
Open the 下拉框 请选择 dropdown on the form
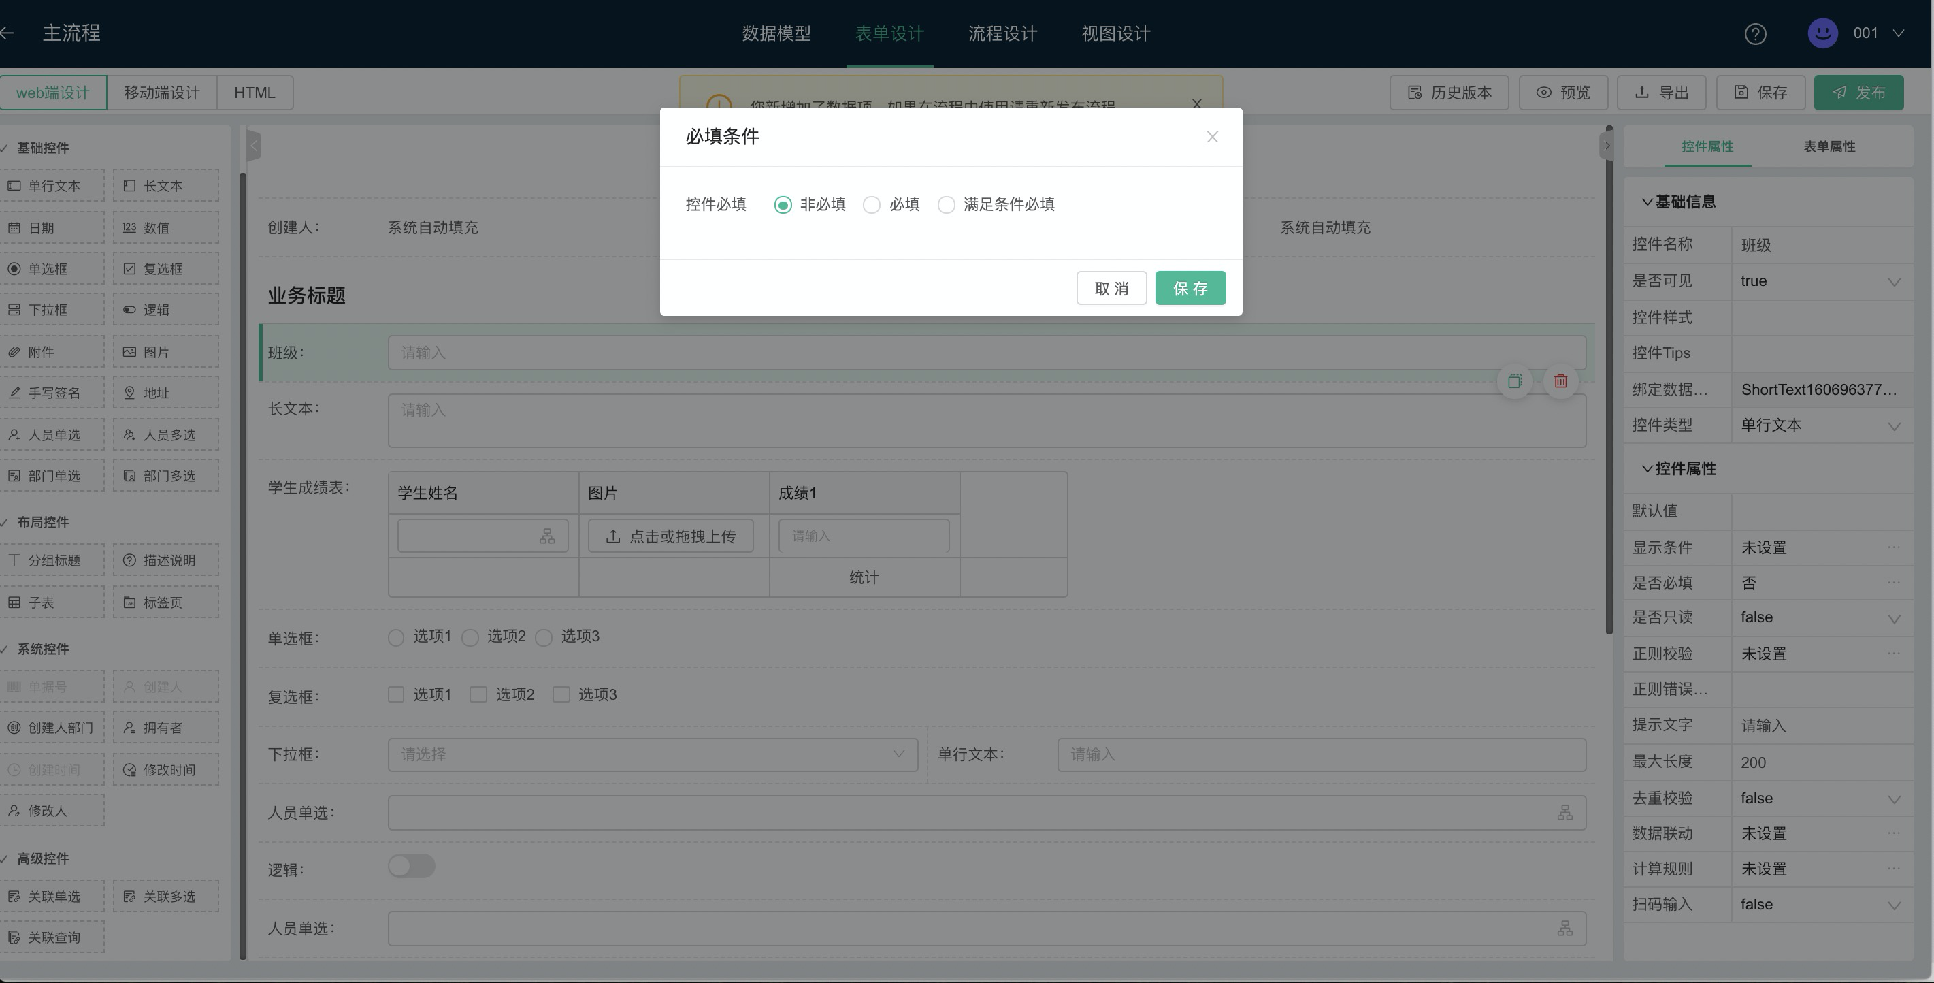coord(653,754)
